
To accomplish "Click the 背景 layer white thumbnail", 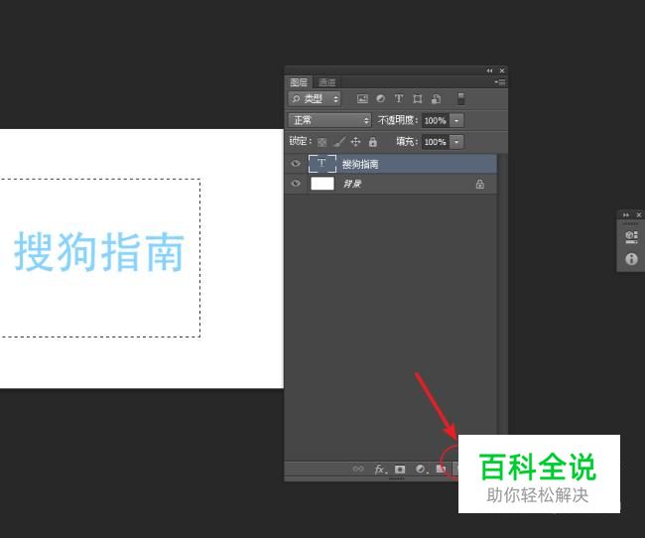I will 322,184.
